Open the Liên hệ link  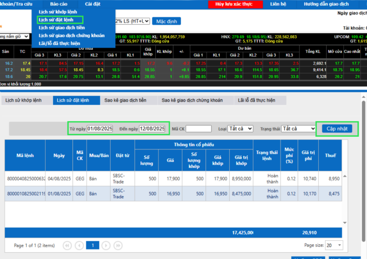[x=278, y=4]
